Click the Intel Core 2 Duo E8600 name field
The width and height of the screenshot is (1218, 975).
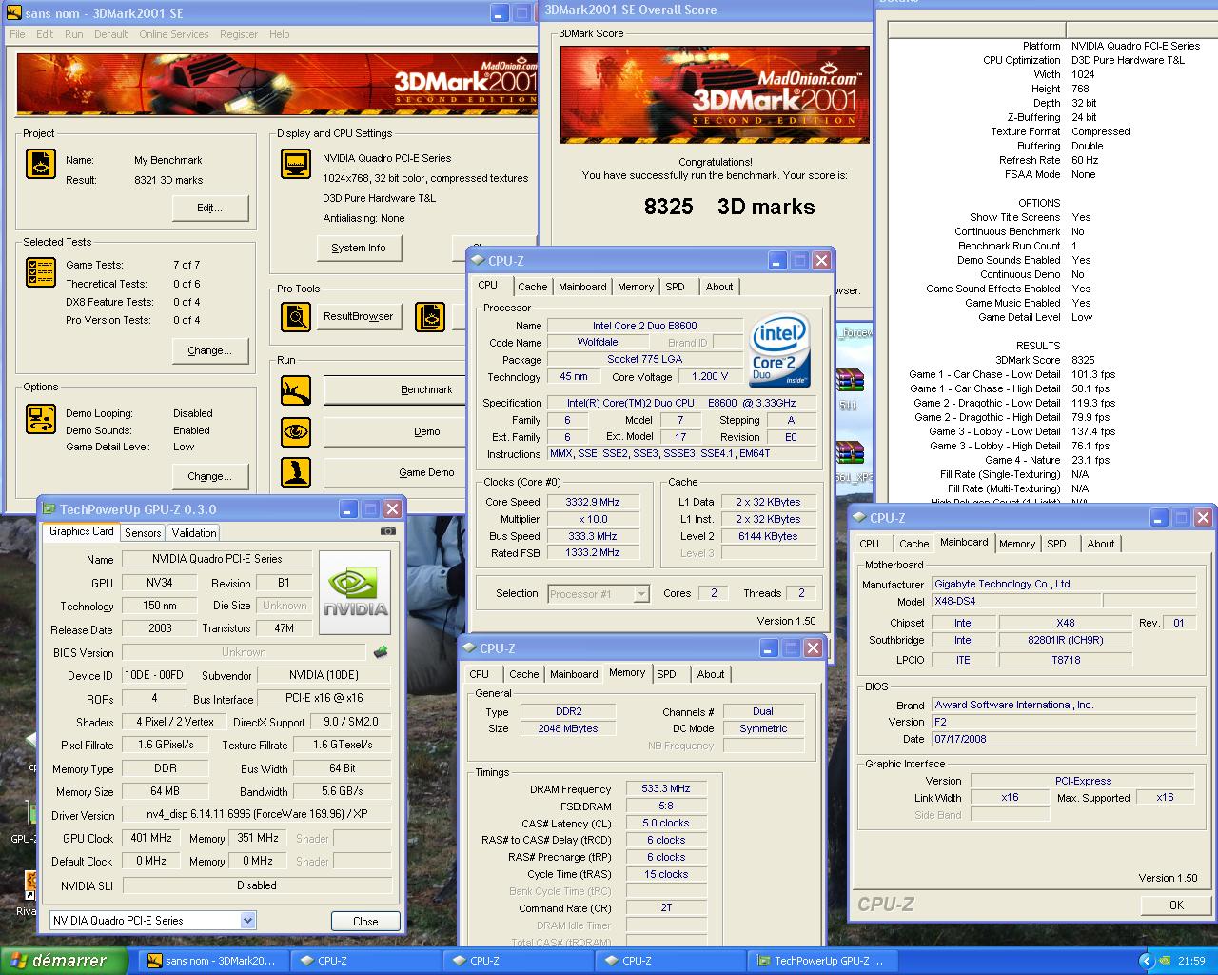[644, 326]
